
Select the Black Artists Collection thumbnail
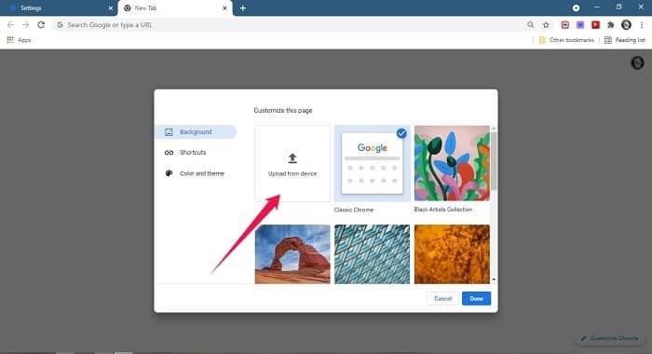452,163
